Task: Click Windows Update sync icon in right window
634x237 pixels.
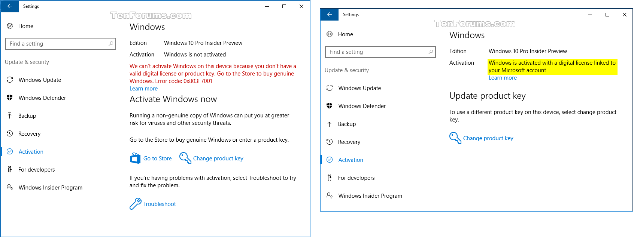Action: (330, 88)
